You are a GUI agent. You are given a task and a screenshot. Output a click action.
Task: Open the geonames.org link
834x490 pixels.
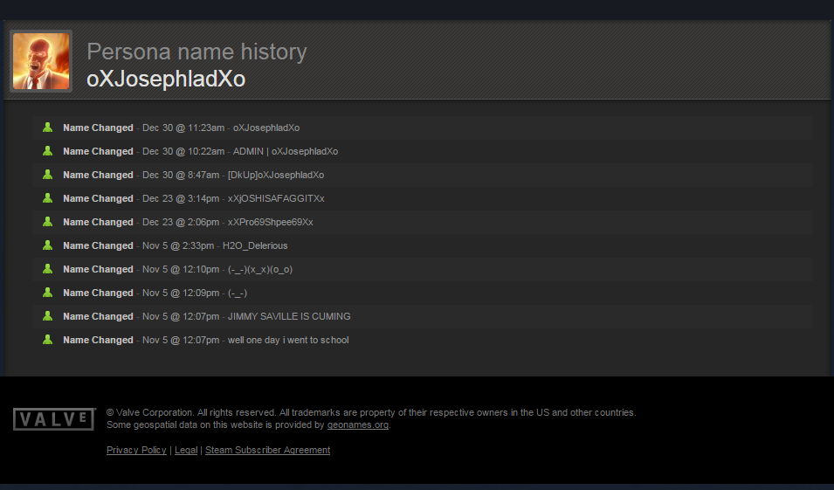click(x=357, y=424)
